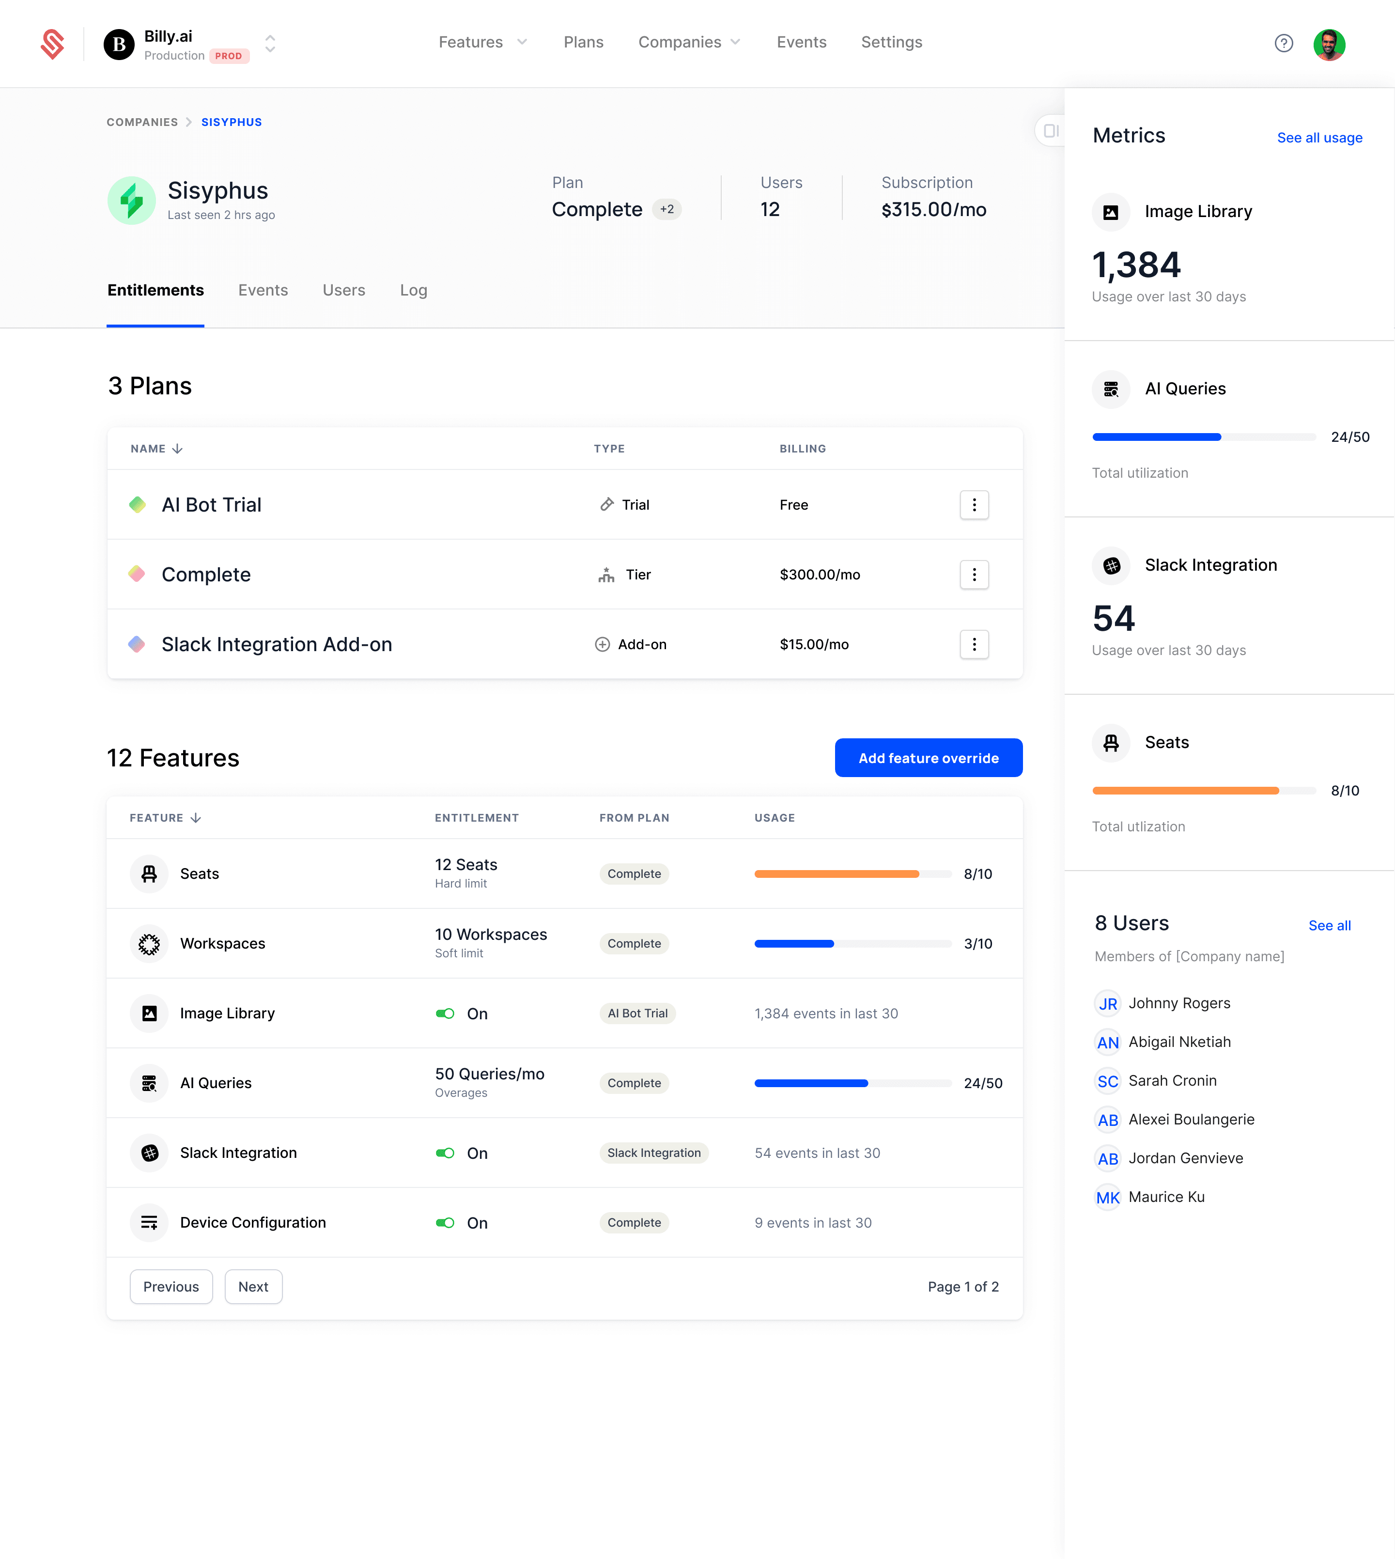Screen dimensions: 1395x1559
Task: Open options menu for Slack Integration Add-on
Action: pos(974,644)
